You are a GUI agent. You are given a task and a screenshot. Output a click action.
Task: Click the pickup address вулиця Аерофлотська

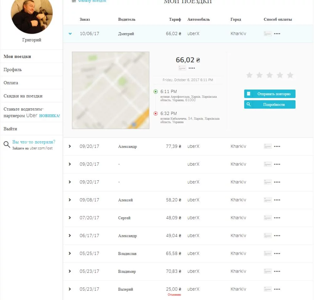coord(188,98)
